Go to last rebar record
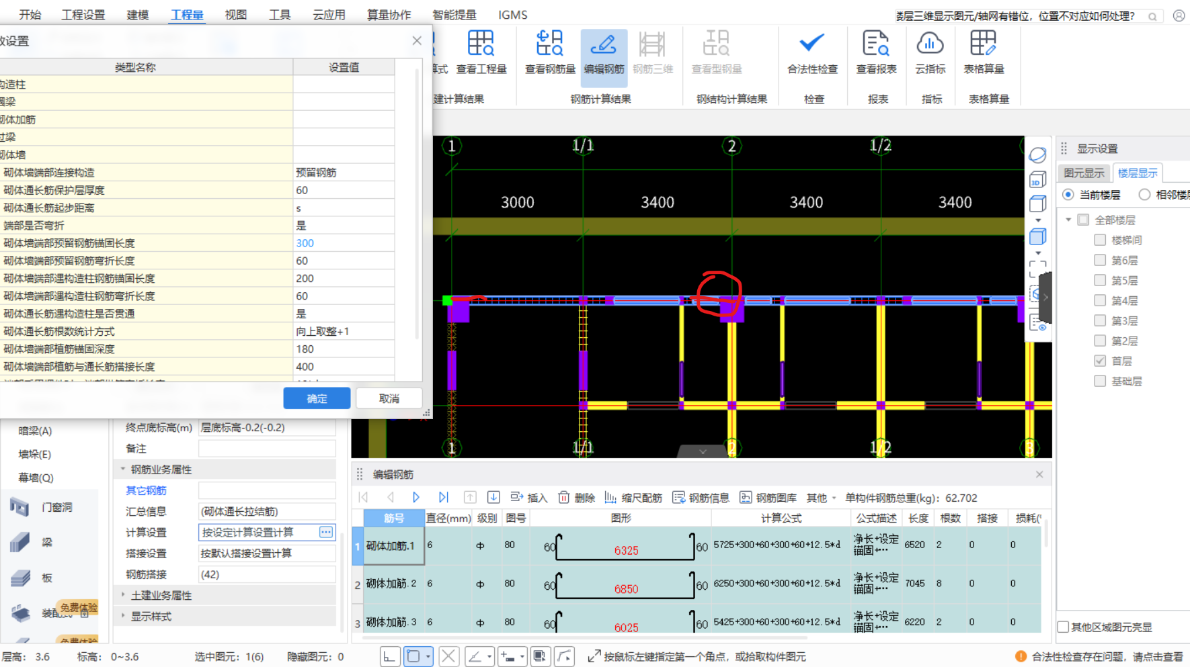The image size is (1190, 667). pos(443,497)
